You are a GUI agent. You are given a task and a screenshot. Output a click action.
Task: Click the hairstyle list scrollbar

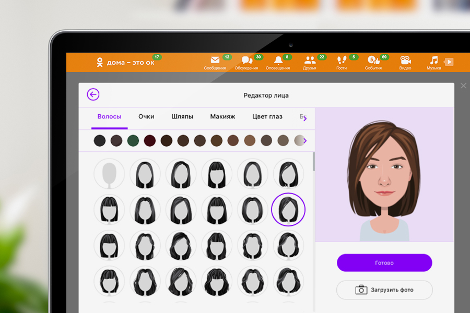tap(313, 162)
